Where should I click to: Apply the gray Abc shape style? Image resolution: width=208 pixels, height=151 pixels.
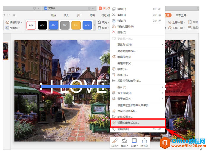pyautogui.click(x=65, y=25)
